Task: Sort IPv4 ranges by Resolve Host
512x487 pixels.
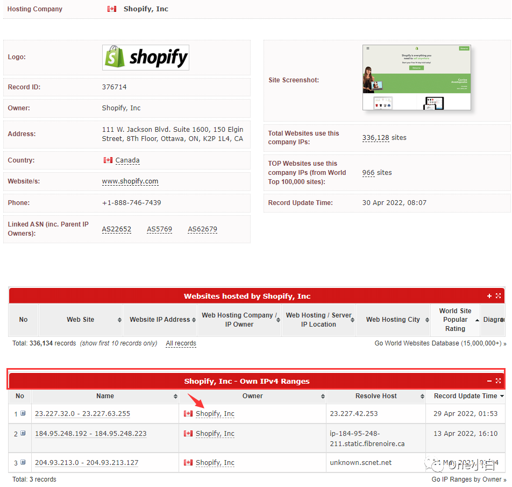Action: 376,396
